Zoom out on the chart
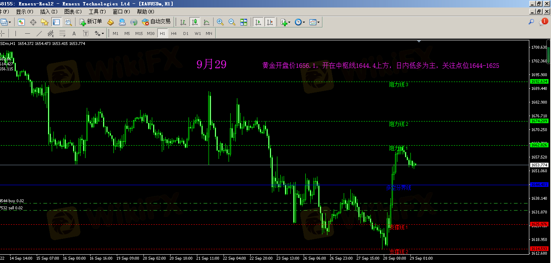The height and width of the screenshot is (263, 551). coord(231,22)
